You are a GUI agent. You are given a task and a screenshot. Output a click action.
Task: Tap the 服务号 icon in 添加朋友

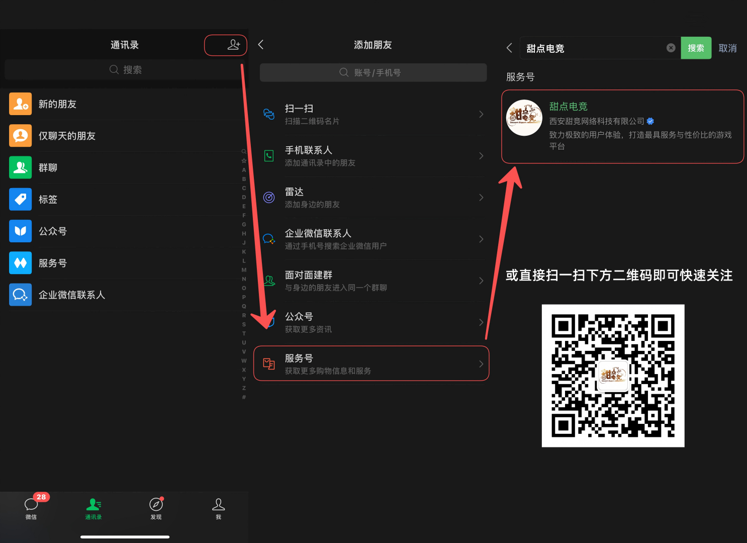coord(269,364)
